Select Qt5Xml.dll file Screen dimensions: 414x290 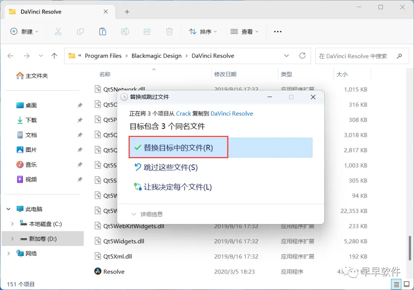coord(118,256)
